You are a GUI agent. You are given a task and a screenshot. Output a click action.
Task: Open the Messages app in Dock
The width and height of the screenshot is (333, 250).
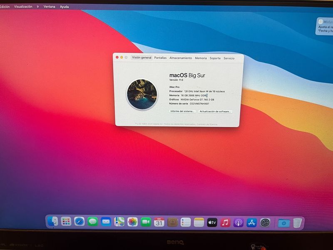(x=92, y=222)
